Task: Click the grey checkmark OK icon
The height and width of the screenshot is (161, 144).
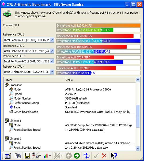Action: pyautogui.click(x=96, y=156)
